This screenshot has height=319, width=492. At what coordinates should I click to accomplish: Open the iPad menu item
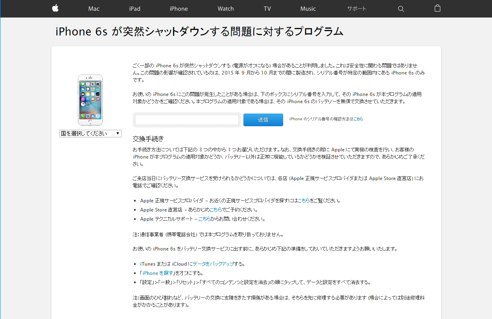click(x=135, y=9)
